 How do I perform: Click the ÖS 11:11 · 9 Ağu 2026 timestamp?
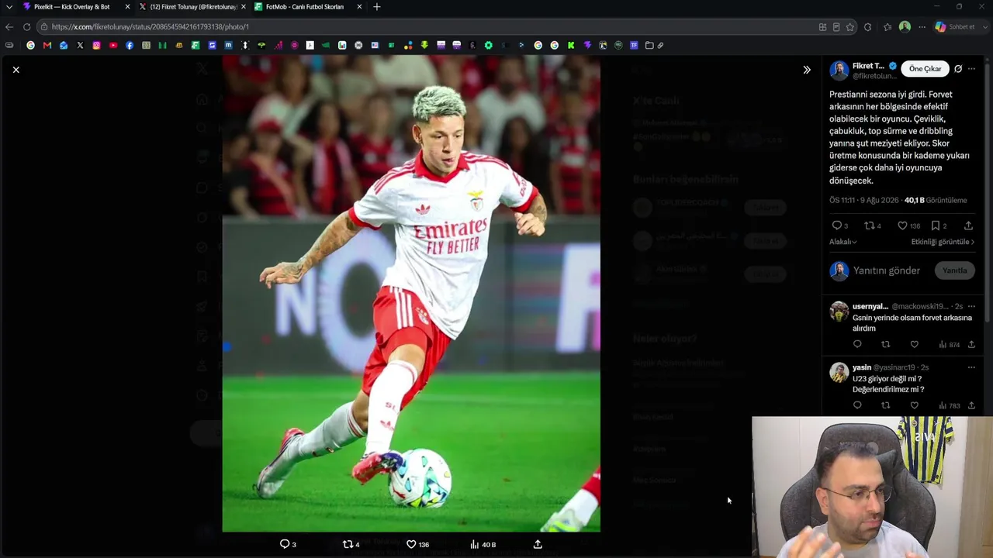(x=863, y=200)
